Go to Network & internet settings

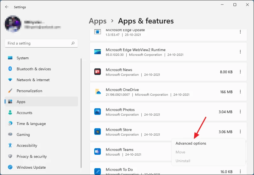point(41,80)
